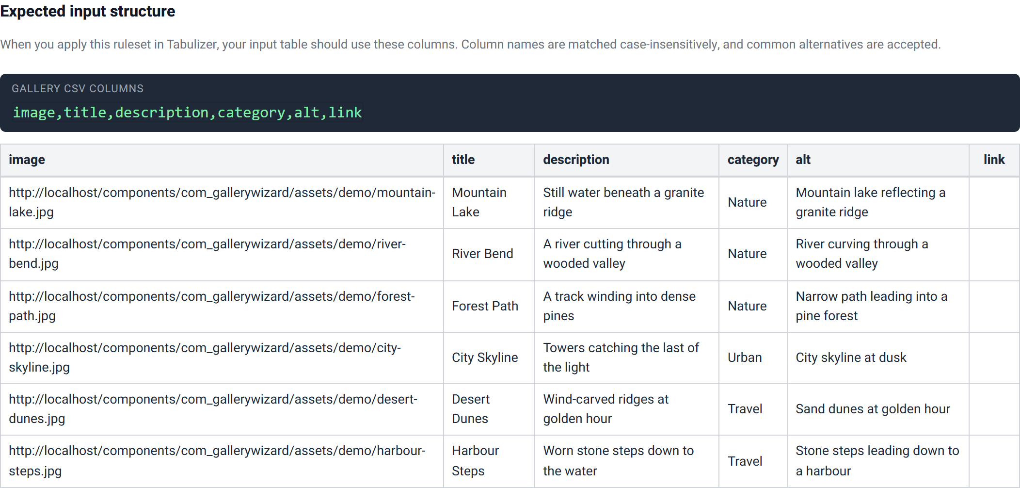Click the 'link' column header
The height and width of the screenshot is (488, 1020).
pyautogui.click(x=994, y=160)
